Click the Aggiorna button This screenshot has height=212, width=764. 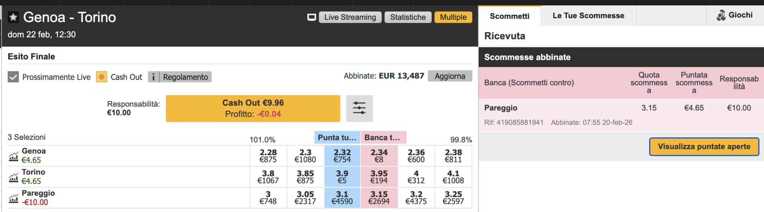pyautogui.click(x=450, y=76)
